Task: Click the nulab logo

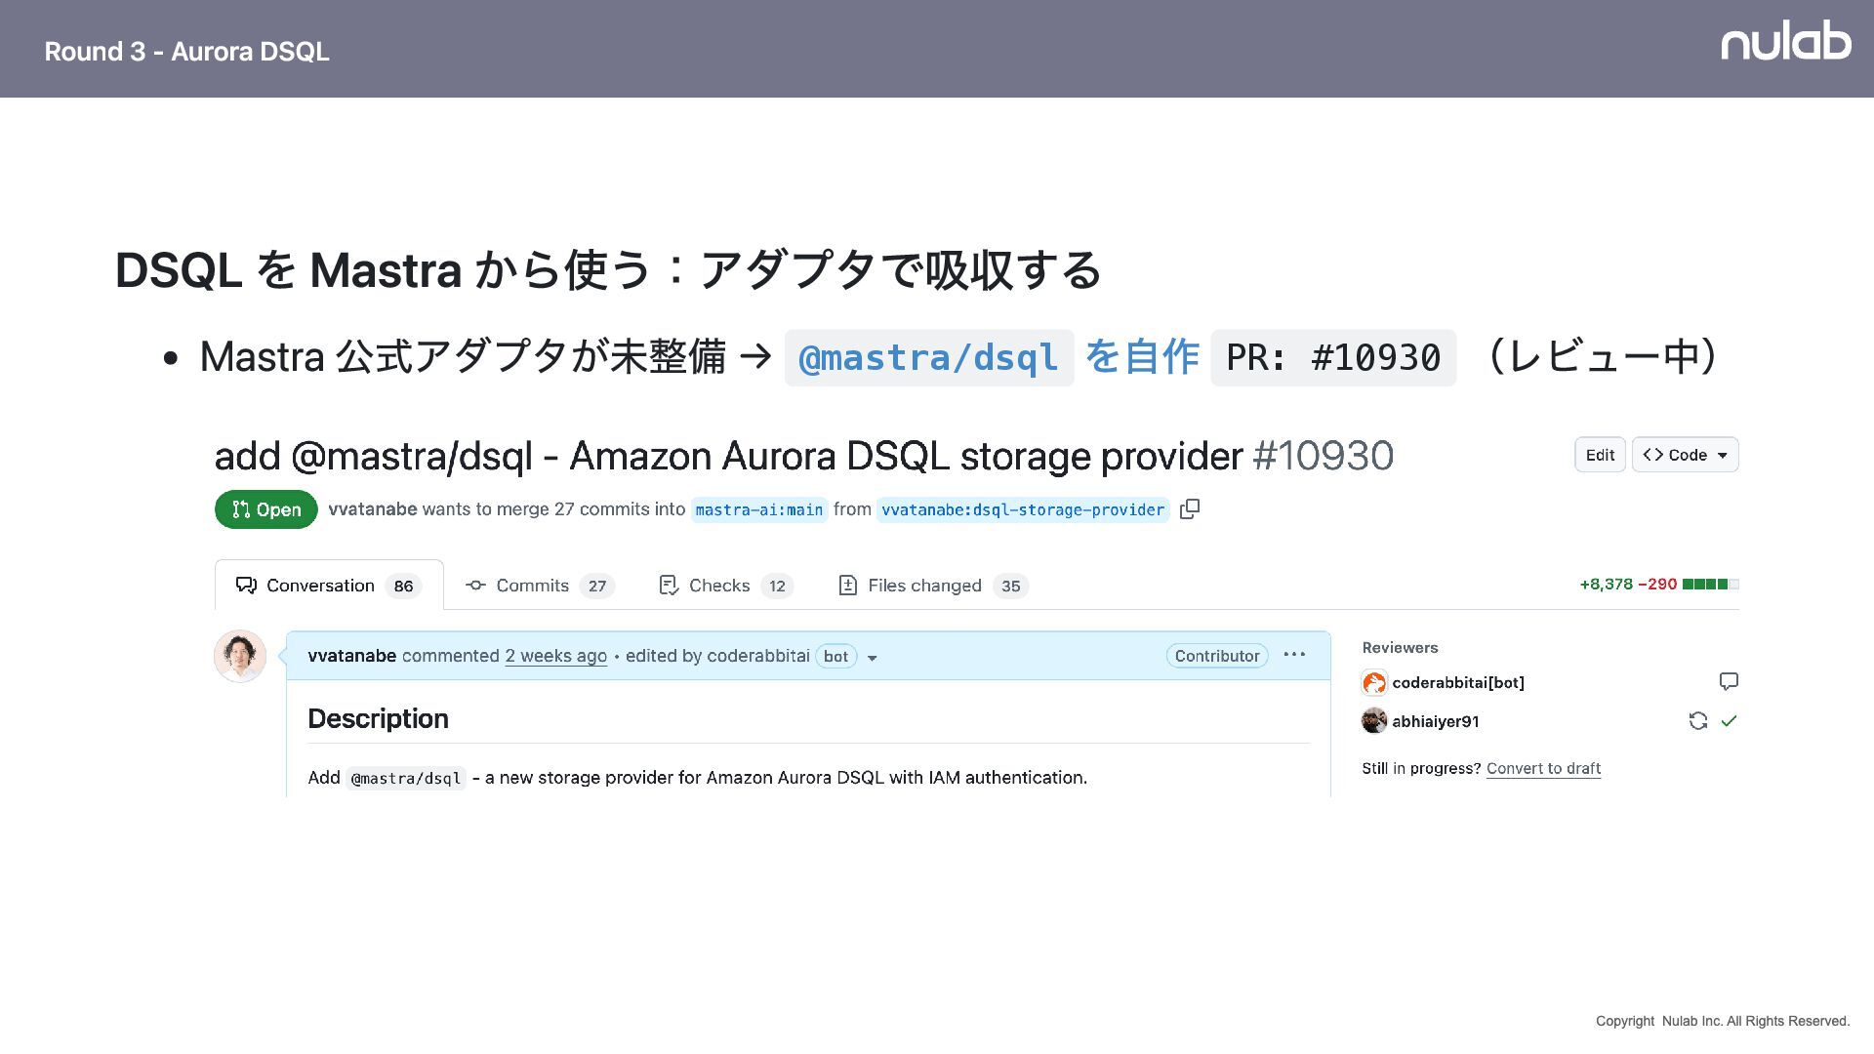Action: click(1785, 42)
